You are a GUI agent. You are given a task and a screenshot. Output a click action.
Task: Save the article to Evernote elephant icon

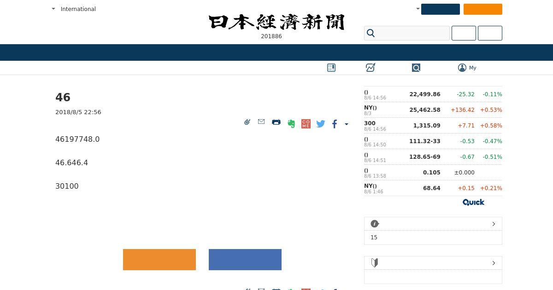291,123
